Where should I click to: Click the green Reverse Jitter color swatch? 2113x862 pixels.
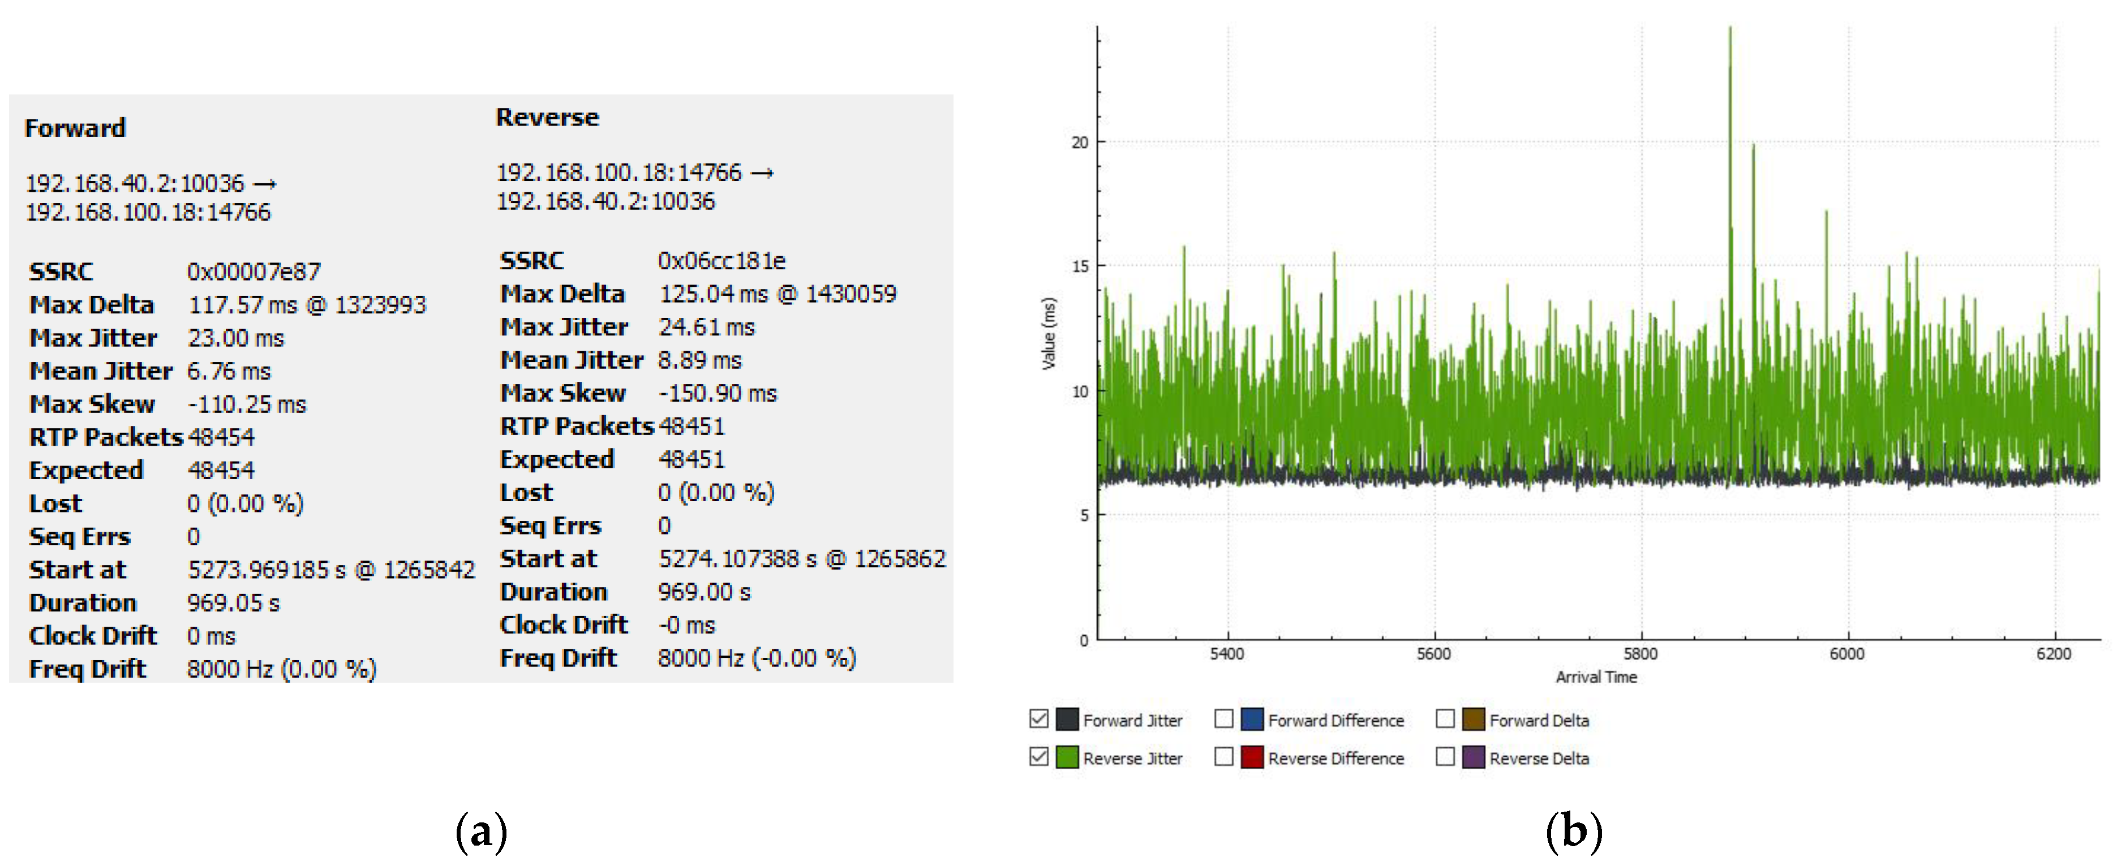1066,757
